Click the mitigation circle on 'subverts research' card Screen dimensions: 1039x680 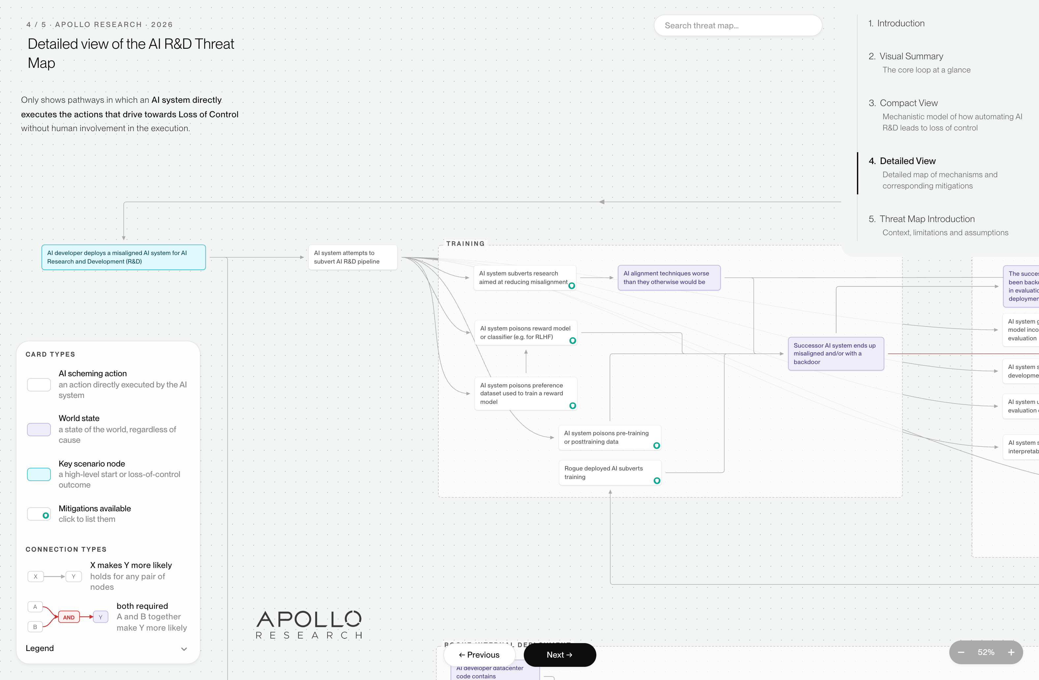tap(571, 286)
